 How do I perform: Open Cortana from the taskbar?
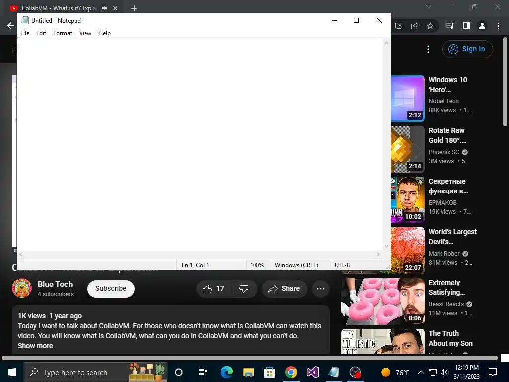coord(179,372)
